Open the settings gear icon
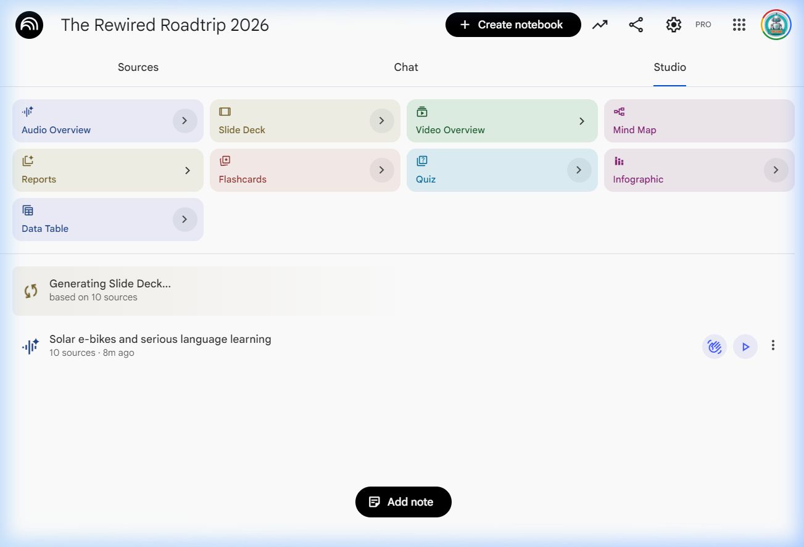 point(673,25)
